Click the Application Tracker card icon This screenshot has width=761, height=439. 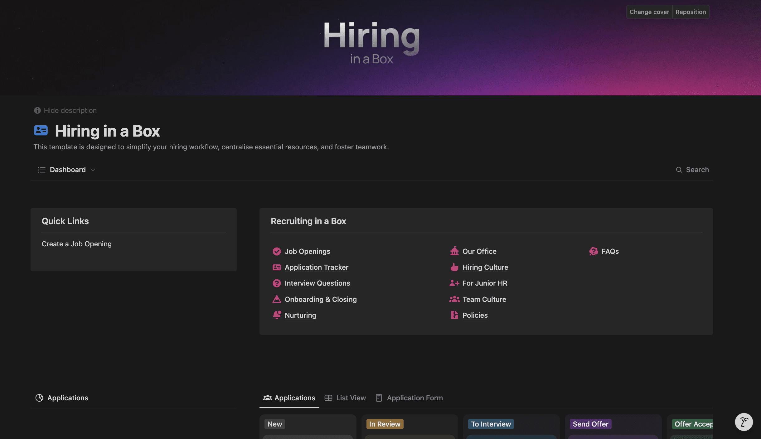(x=277, y=267)
